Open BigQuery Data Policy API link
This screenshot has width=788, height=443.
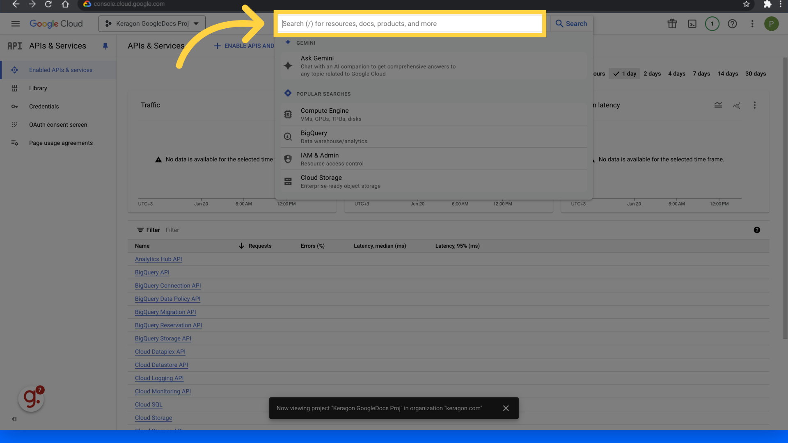pos(167,299)
